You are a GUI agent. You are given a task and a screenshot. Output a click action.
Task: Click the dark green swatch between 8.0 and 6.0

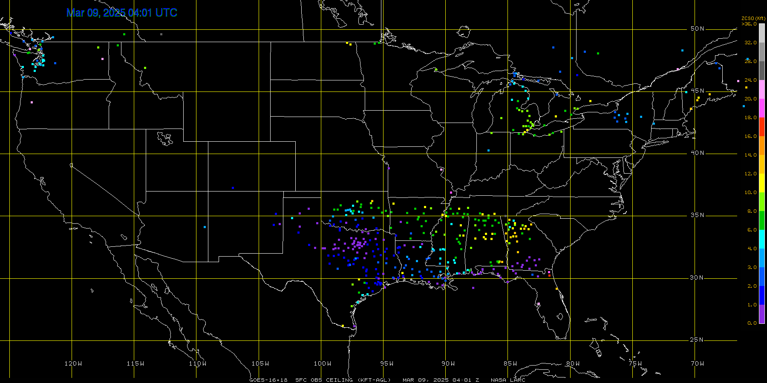pyautogui.click(x=762, y=220)
